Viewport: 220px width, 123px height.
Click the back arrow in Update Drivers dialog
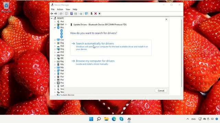[66, 24]
